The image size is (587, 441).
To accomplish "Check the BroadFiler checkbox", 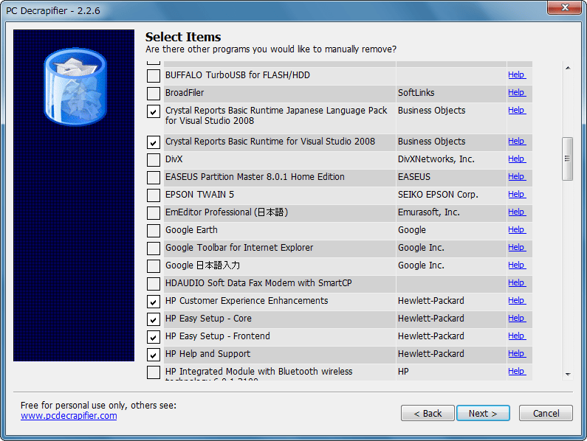I will 154,94.
